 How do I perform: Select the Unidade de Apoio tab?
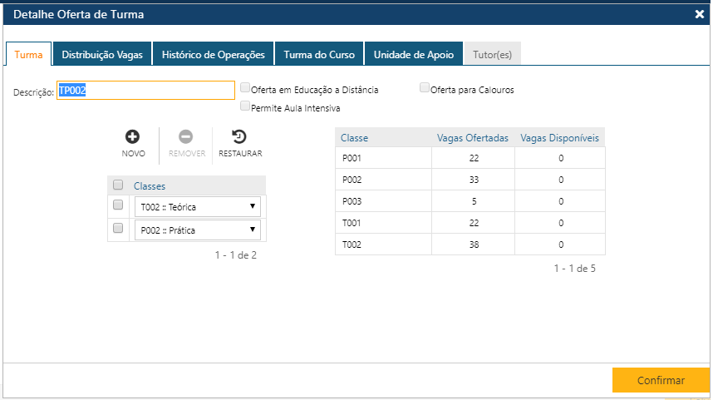(x=414, y=55)
